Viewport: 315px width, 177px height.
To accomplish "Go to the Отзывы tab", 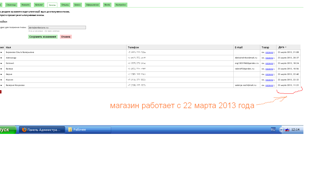I will [65, 5].
